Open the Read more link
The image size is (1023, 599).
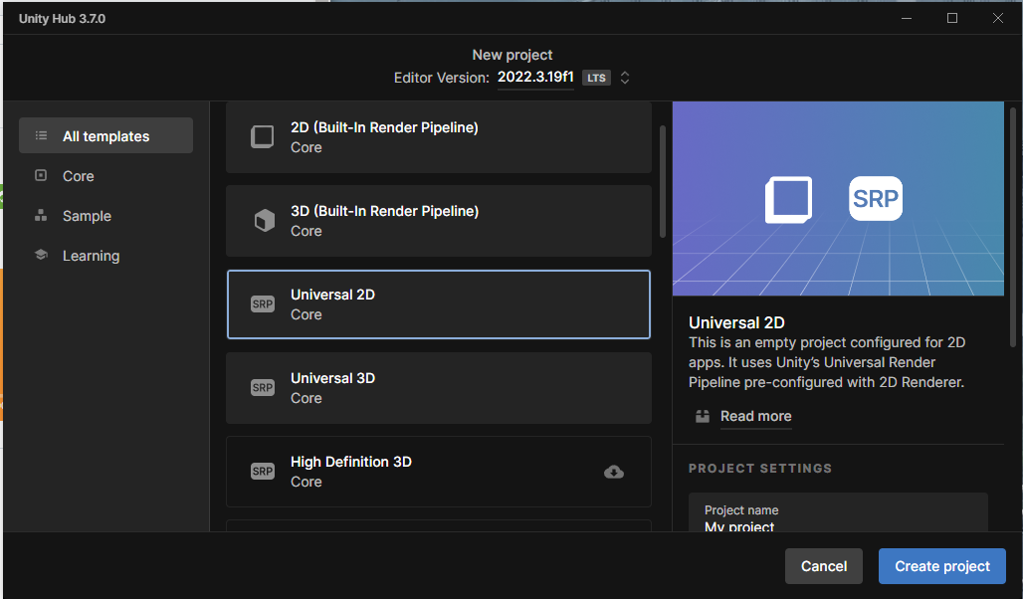click(x=756, y=416)
